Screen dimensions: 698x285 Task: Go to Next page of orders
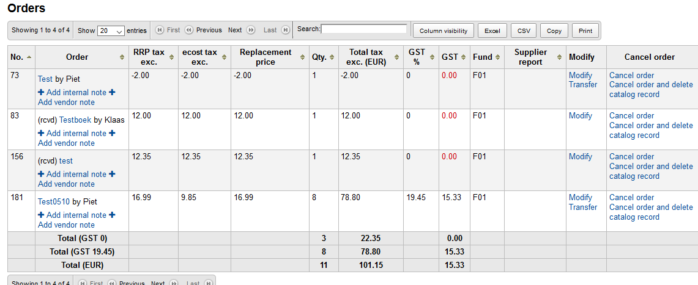[x=235, y=30]
